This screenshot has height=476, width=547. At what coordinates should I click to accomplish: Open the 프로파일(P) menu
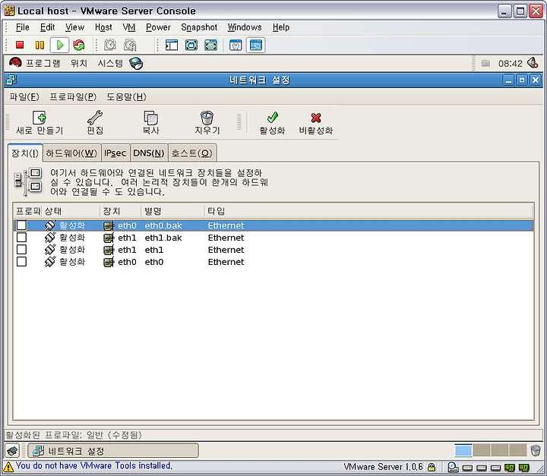tap(73, 96)
